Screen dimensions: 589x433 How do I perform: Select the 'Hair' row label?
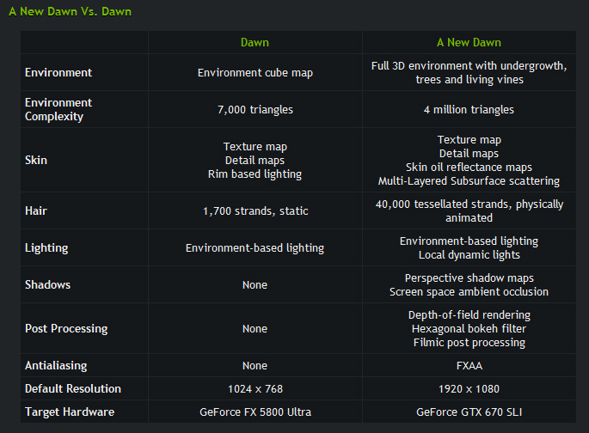click(x=36, y=210)
